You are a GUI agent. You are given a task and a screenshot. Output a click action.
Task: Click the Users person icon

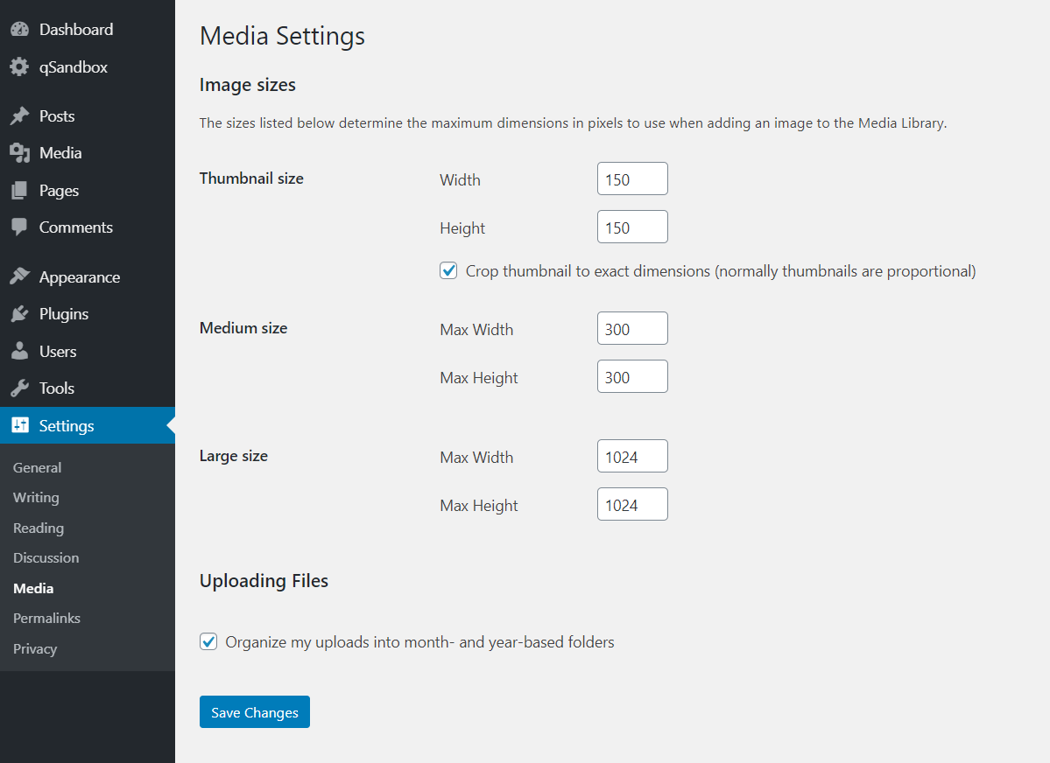point(19,352)
